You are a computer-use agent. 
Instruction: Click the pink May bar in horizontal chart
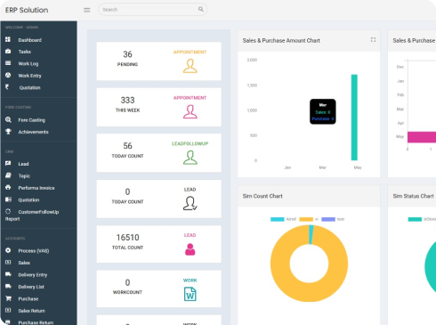click(x=422, y=137)
